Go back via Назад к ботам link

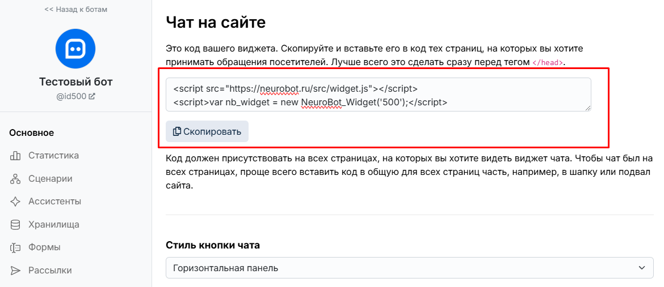click(75, 9)
